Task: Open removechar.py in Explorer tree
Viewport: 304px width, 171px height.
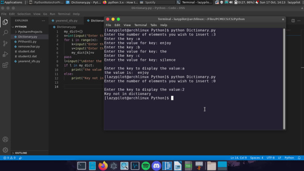Action: tap(29, 47)
